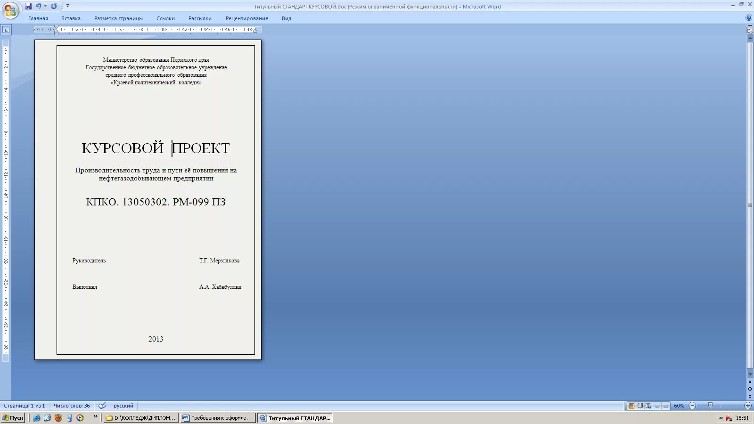Open the Разметка страницы ribbon tab
The image size is (754, 424).
coord(118,18)
